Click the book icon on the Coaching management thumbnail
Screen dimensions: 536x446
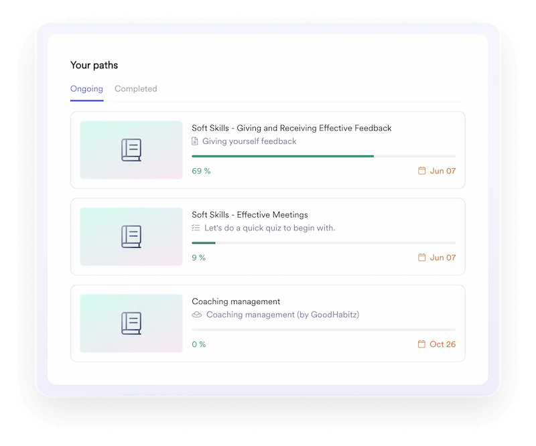point(131,323)
